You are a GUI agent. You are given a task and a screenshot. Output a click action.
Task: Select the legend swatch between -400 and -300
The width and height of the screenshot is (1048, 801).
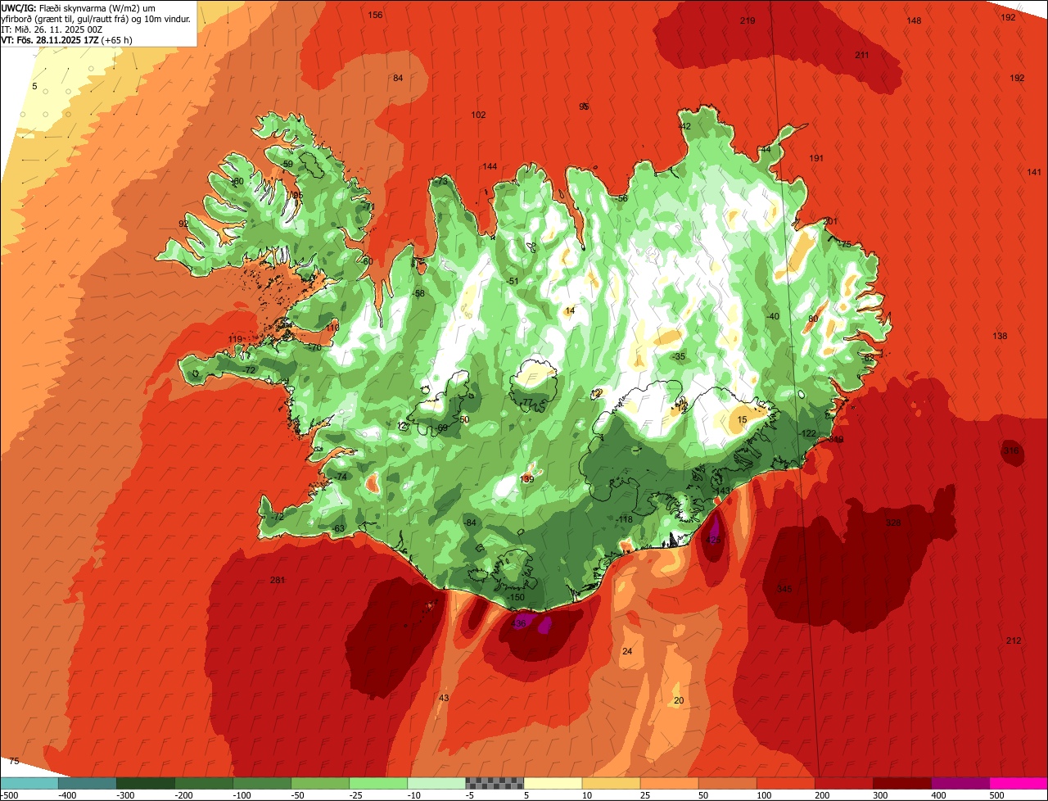(x=87, y=783)
